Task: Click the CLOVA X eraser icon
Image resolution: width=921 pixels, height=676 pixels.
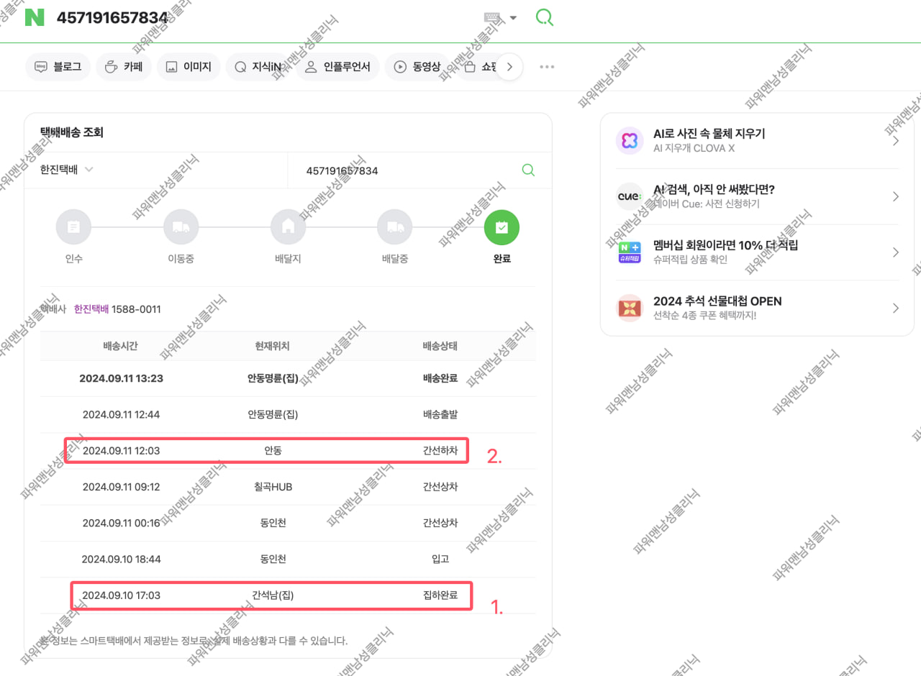Action: click(630, 140)
